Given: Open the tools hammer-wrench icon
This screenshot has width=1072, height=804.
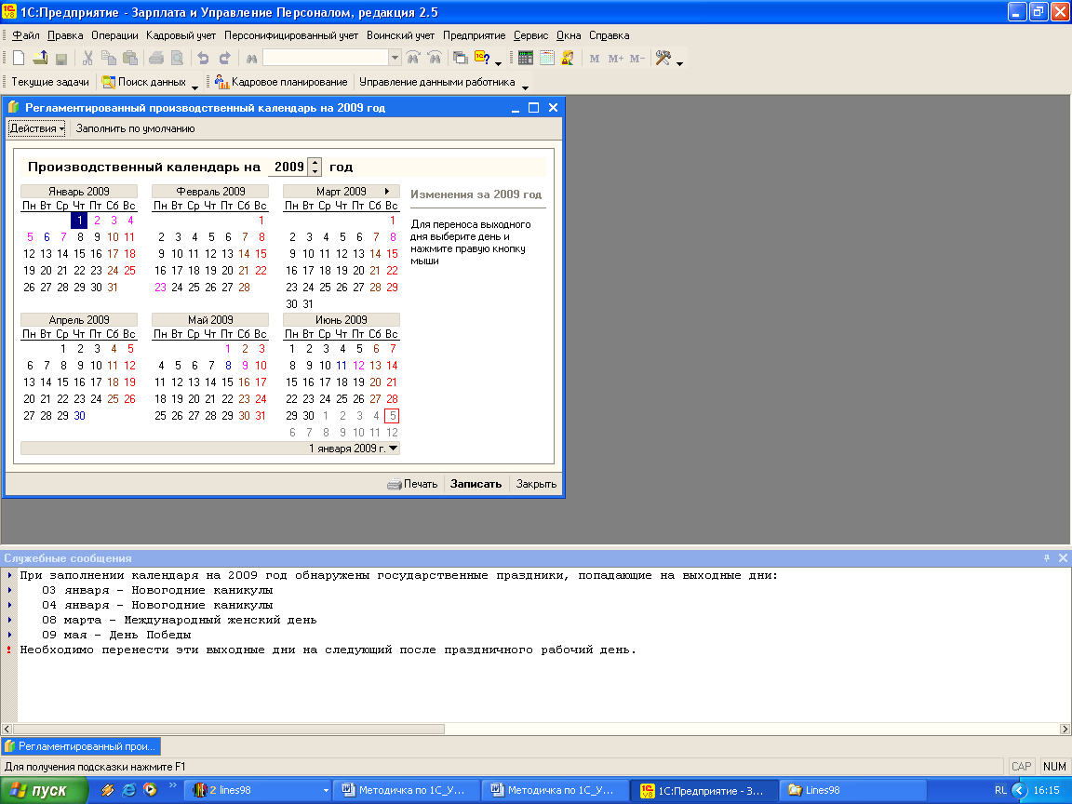Looking at the screenshot, I should pos(663,58).
